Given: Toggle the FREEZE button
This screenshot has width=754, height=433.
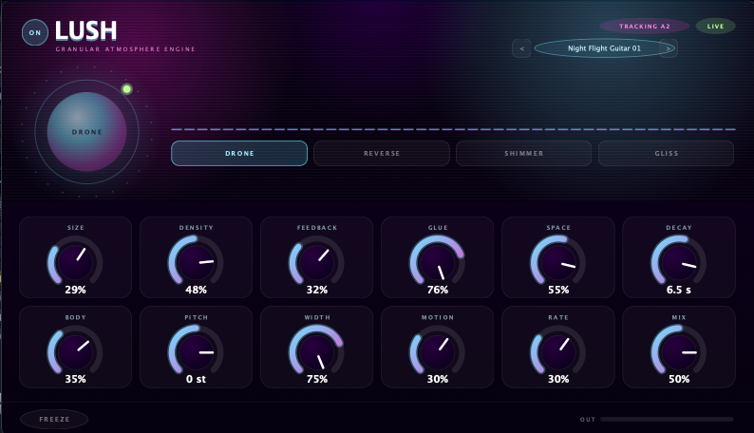Looking at the screenshot, I should [x=54, y=419].
